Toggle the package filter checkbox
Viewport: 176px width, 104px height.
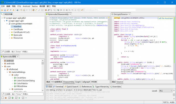click(x=3, y=98)
